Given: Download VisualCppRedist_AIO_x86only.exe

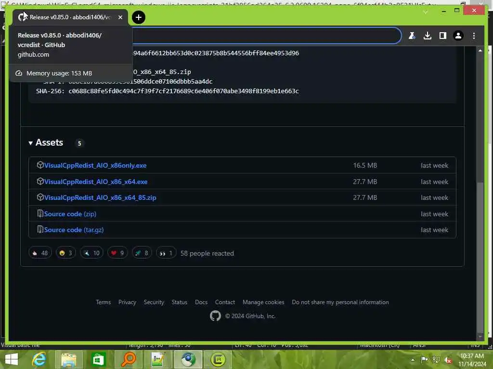Looking at the screenshot, I should click(95, 165).
